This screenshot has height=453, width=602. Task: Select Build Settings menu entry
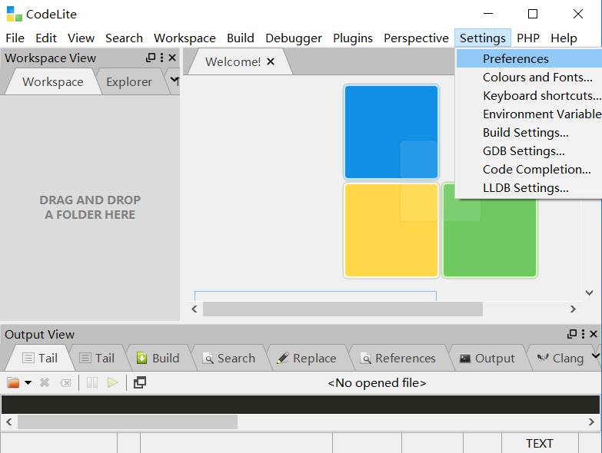click(x=525, y=132)
